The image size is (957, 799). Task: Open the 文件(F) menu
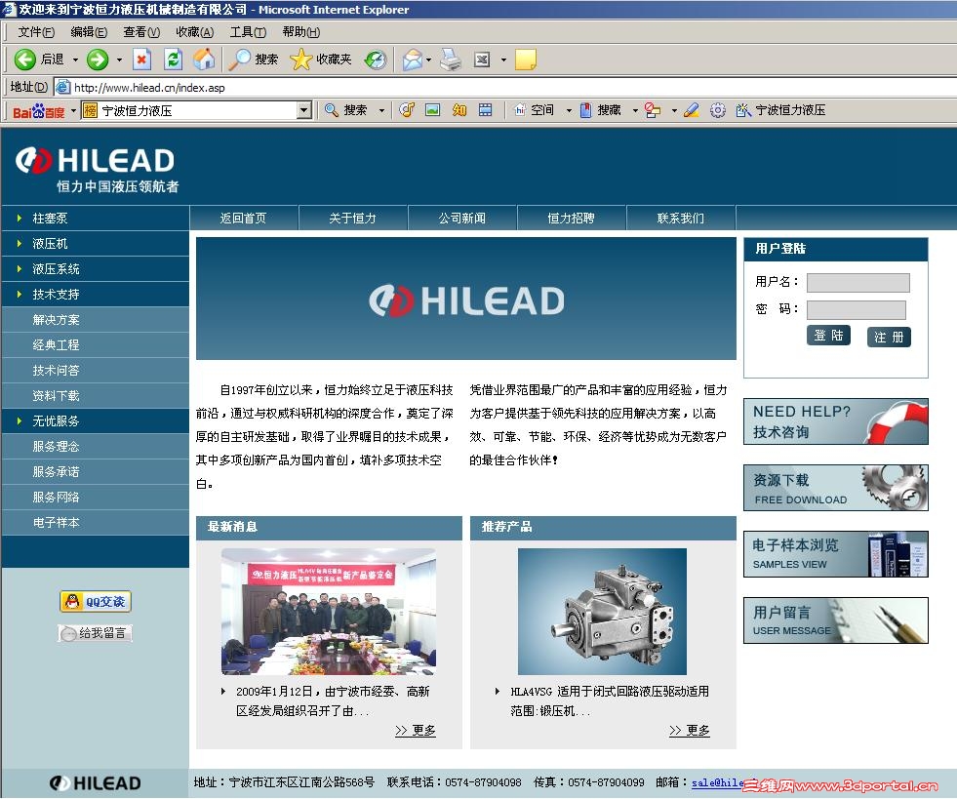36,32
